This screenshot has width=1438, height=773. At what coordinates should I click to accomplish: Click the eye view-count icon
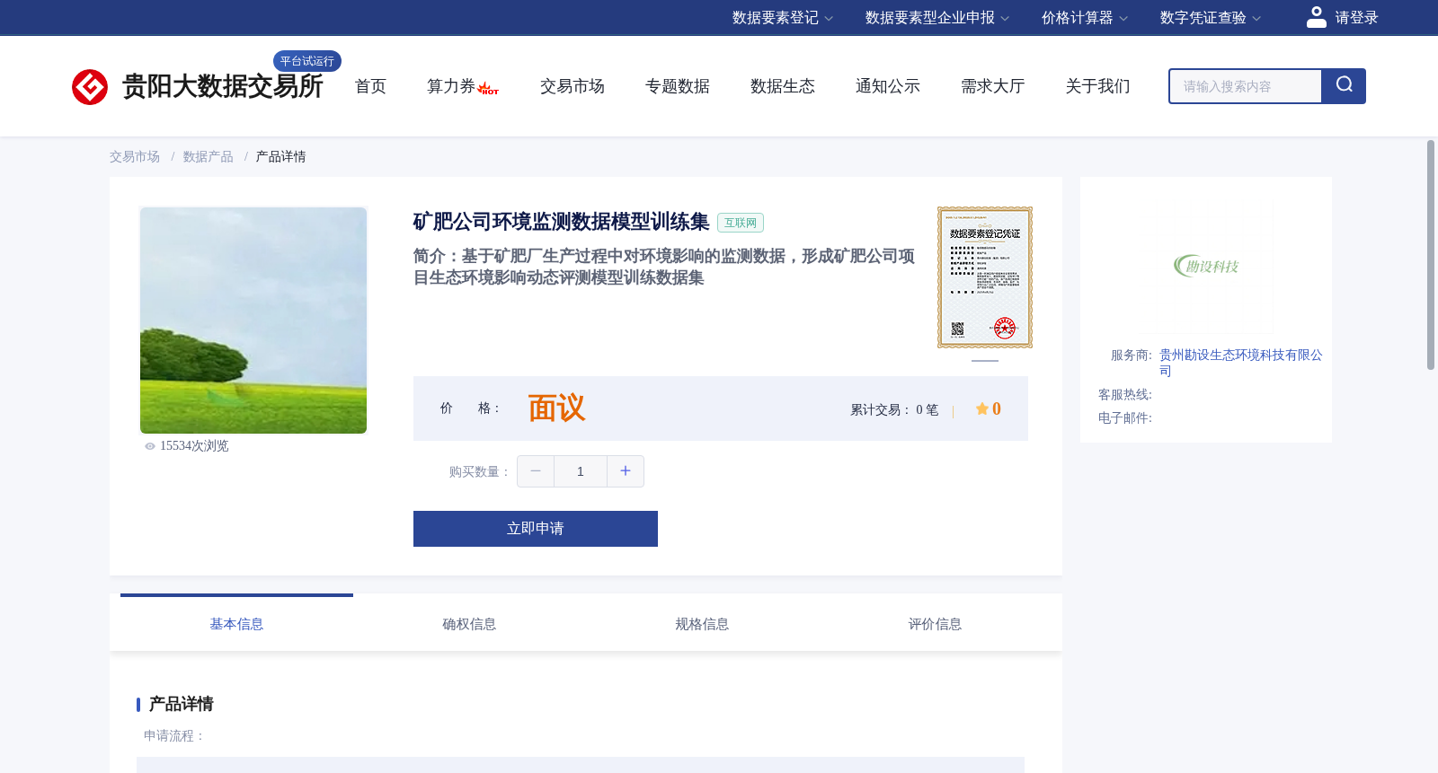[x=150, y=446]
